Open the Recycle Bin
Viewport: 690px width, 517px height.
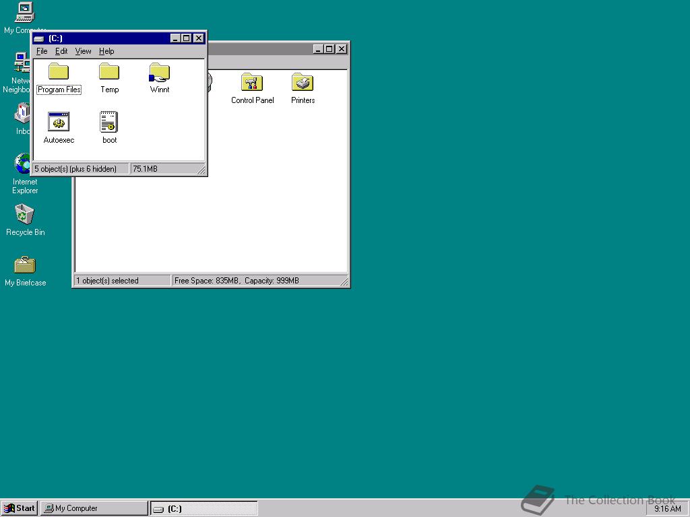24,215
